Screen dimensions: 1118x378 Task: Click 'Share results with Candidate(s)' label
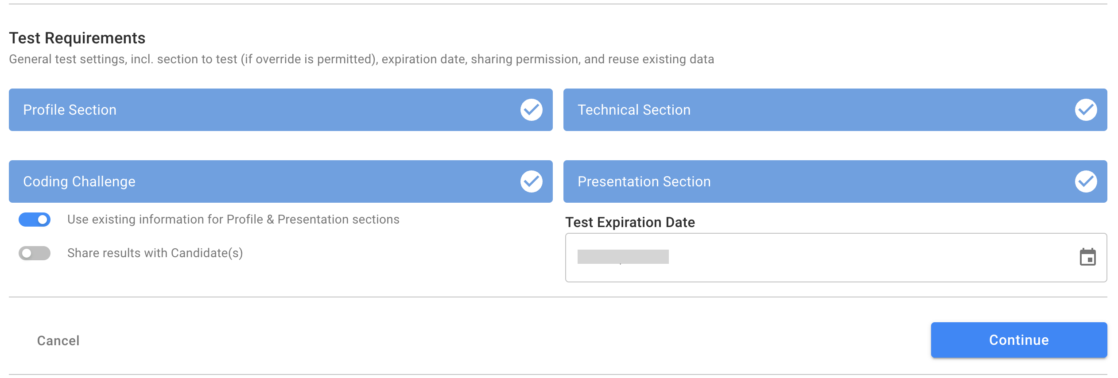[x=155, y=253]
